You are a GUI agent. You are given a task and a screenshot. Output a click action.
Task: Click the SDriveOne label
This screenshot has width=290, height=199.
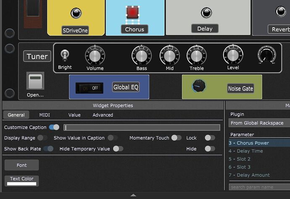(x=75, y=30)
